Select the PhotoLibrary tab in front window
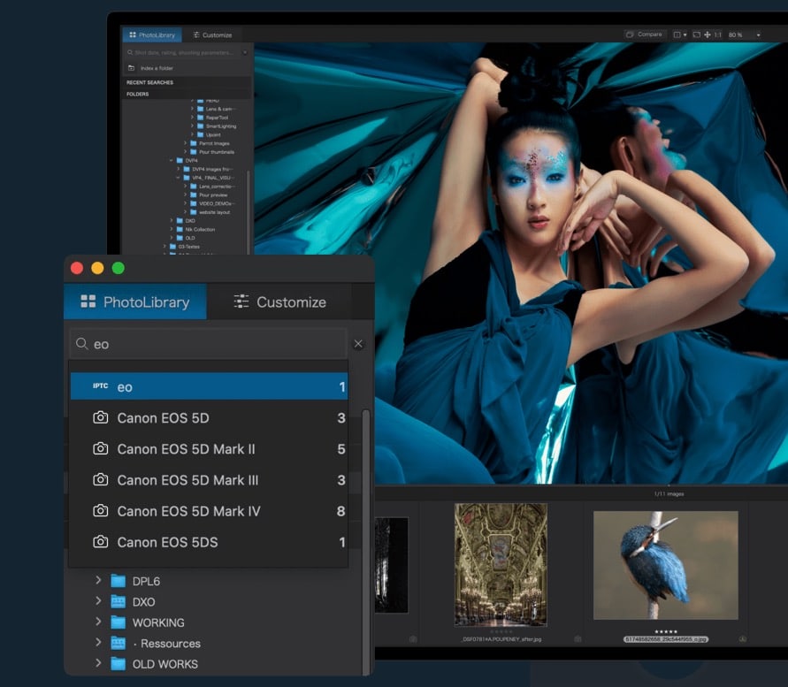The width and height of the screenshot is (788, 687). (135, 302)
